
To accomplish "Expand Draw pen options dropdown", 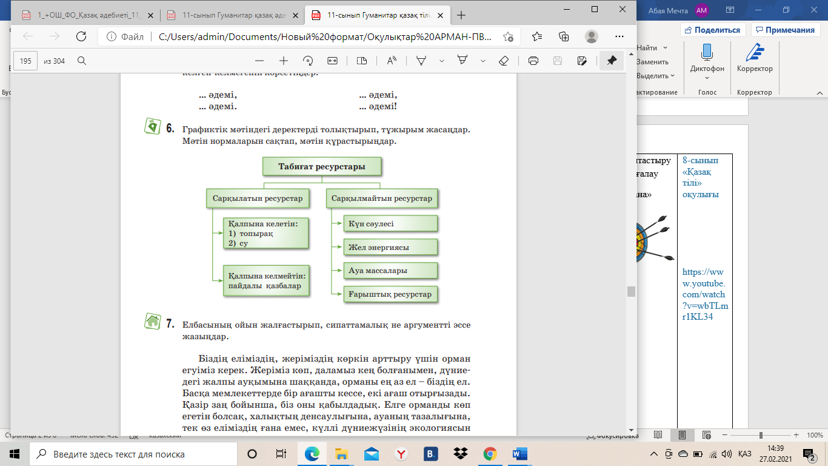I will pyautogui.click(x=442, y=61).
